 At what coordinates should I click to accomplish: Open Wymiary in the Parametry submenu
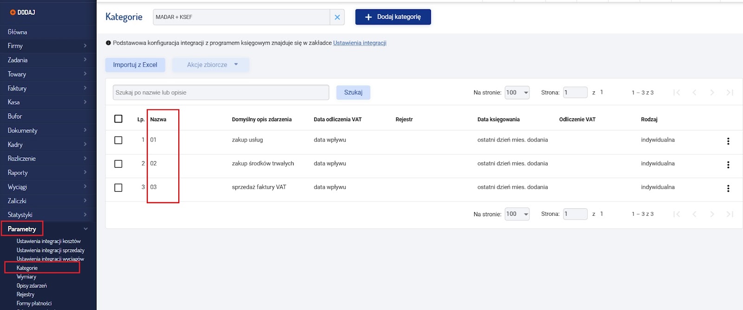(x=26, y=277)
